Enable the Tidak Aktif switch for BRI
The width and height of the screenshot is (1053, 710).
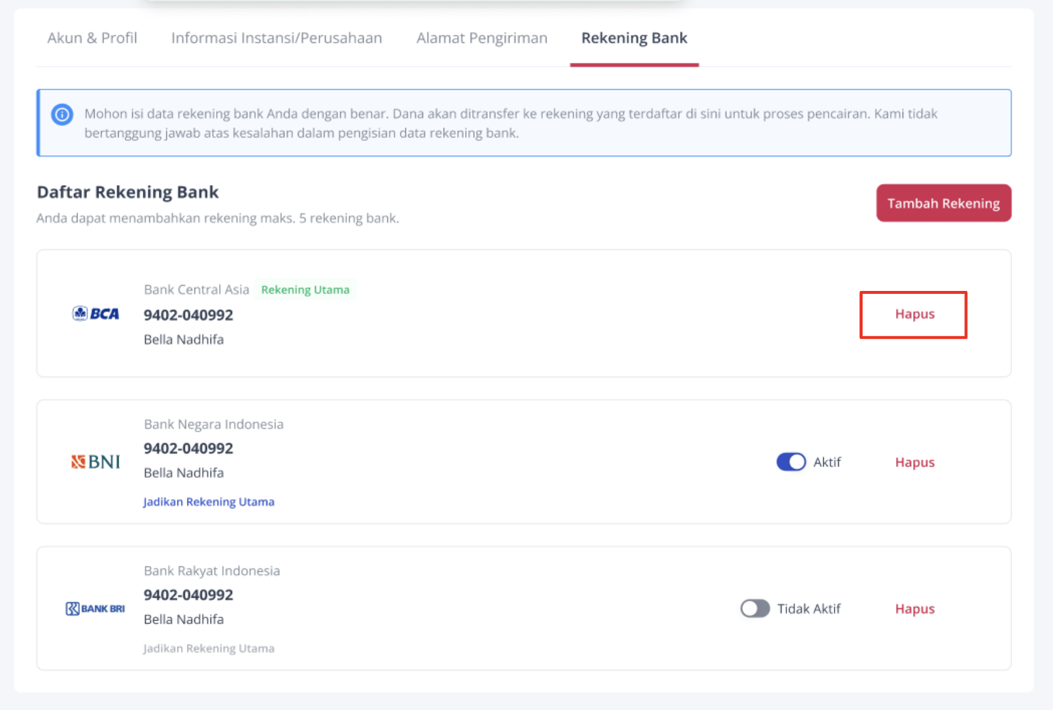[755, 608]
